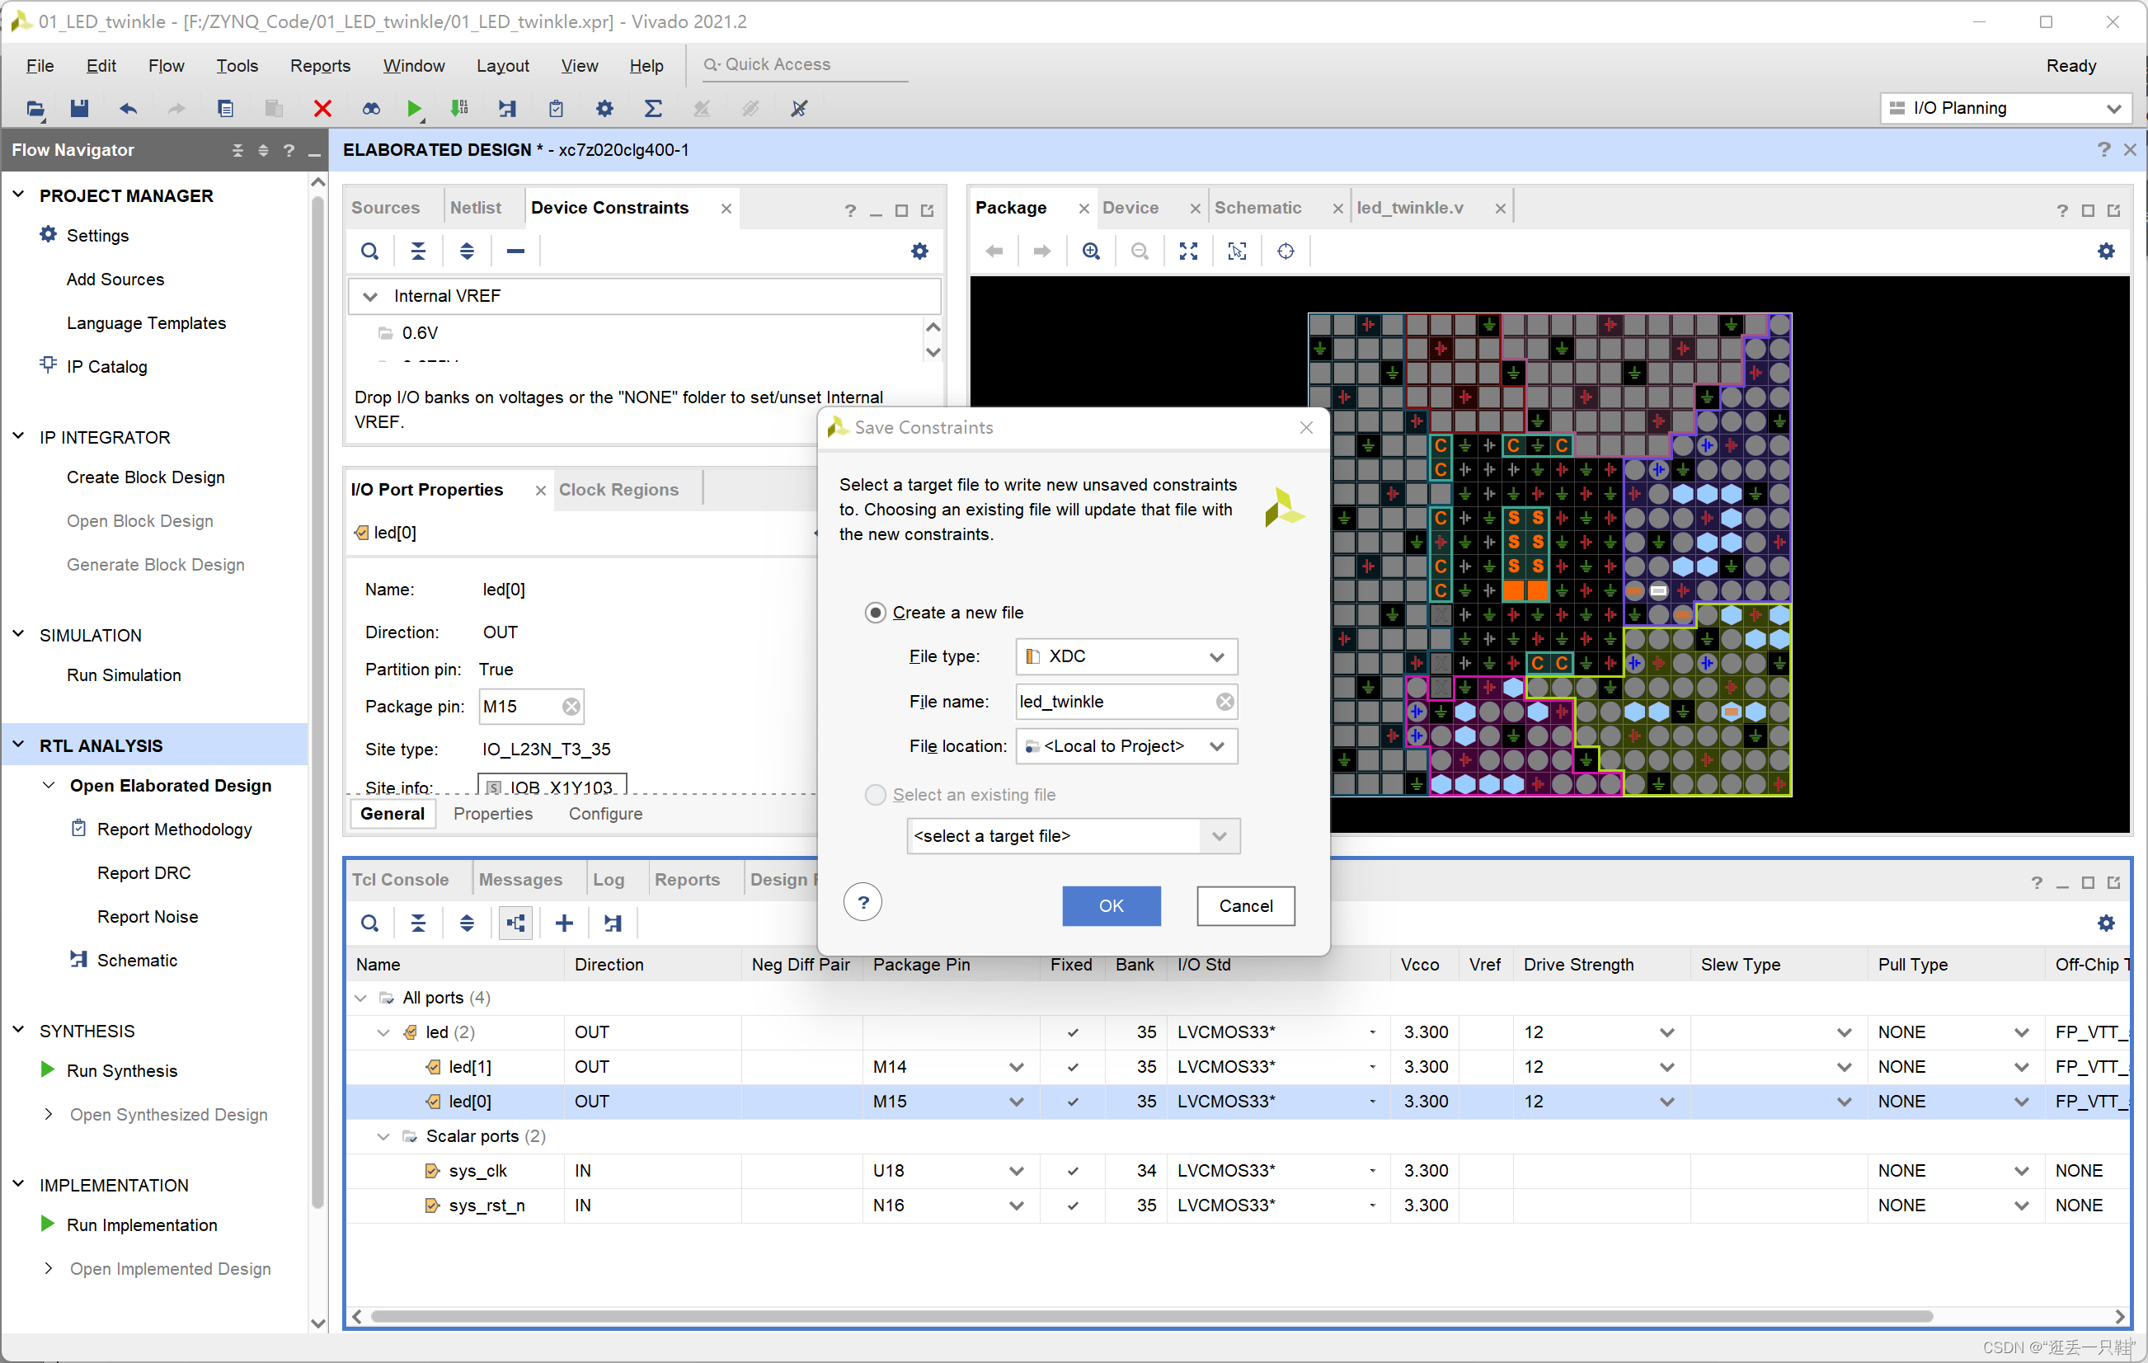Screen dimensions: 2148x1363
Task: Click the plus icon in I/O Ports toolbar
Action: [564, 924]
